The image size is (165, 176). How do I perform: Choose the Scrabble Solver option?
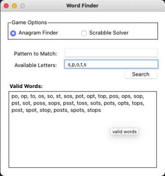point(84,33)
